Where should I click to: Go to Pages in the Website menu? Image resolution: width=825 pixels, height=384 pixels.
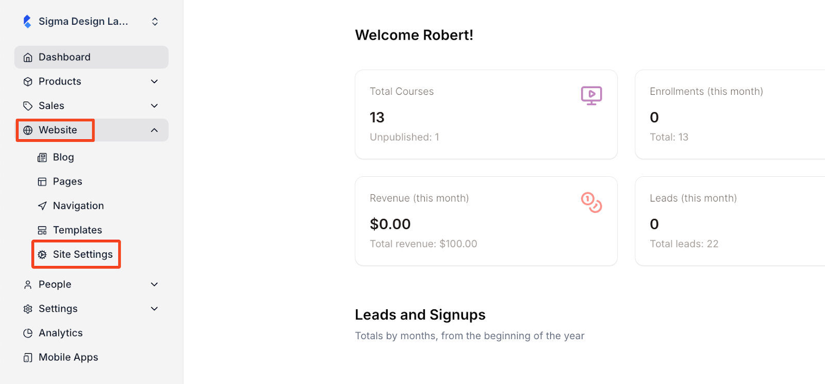pos(67,181)
